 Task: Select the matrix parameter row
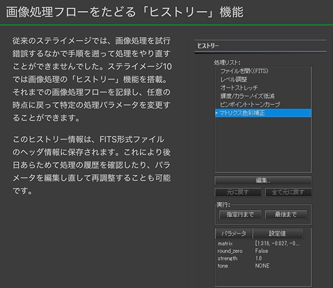tap(263, 244)
